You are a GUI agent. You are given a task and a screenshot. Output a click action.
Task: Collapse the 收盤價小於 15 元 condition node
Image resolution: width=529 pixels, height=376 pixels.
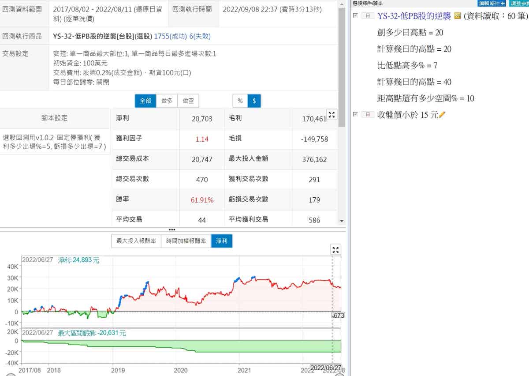(x=367, y=115)
